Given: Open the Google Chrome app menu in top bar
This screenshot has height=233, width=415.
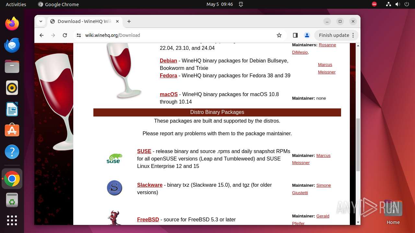Looking at the screenshot, I should tap(58, 4).
